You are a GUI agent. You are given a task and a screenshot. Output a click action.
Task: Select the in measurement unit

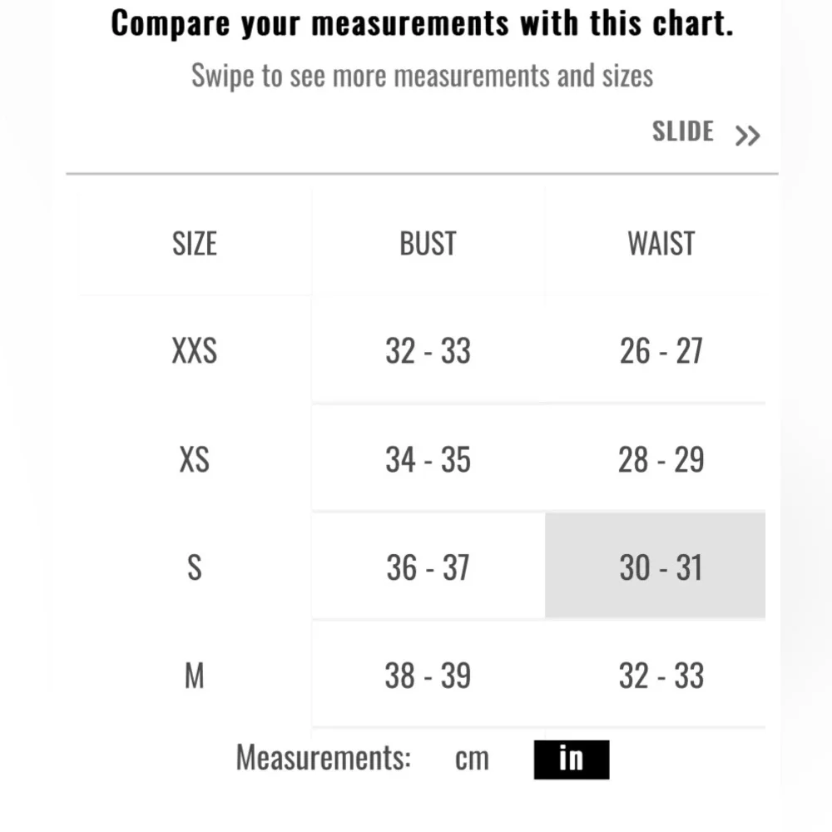pos(572,760)
